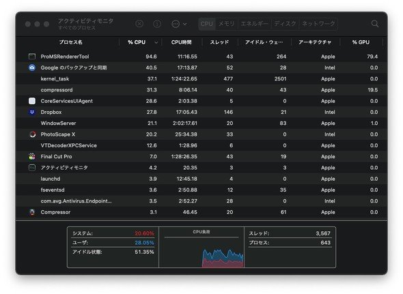Click the ProMSRendererTool process icon

32,57
